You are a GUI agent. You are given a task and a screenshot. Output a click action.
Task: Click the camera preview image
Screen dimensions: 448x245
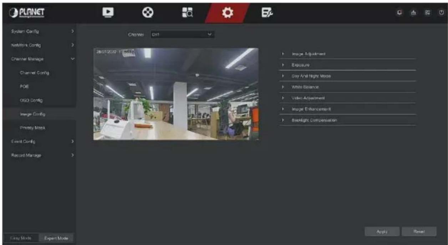point(176,94)
